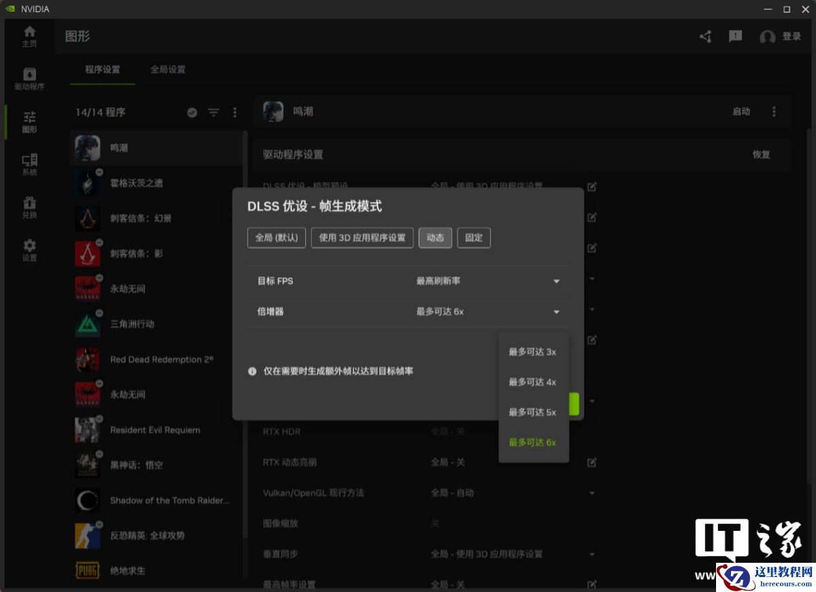Open the filter icon in program list

214,112
